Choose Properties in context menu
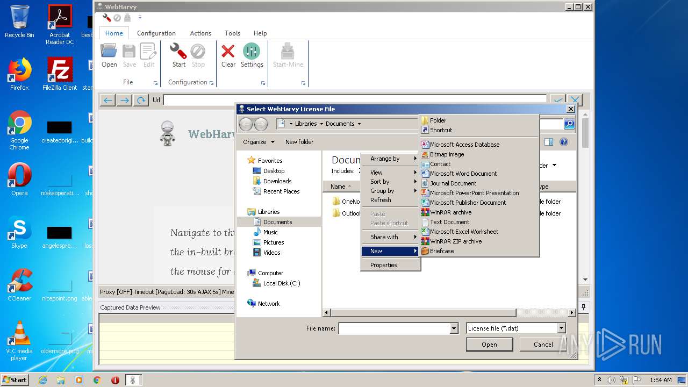This screenshot has height=387, width=688. 390,265
